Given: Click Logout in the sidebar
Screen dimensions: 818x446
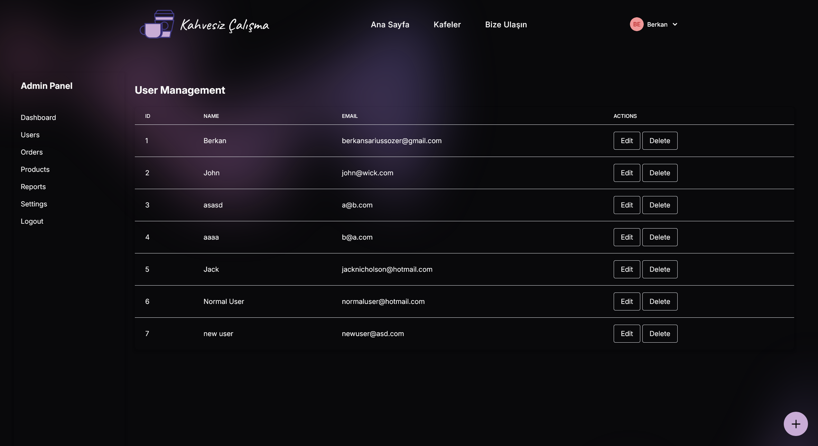Looking at the screenshot, I should tap(32, 221).
